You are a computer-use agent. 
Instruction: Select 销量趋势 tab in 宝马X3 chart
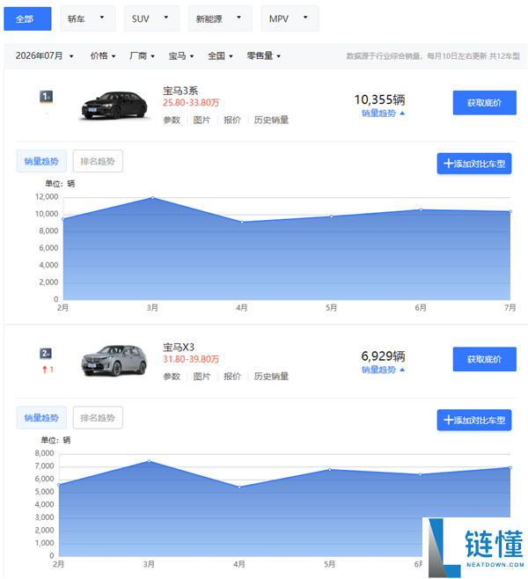pos(41,418)
